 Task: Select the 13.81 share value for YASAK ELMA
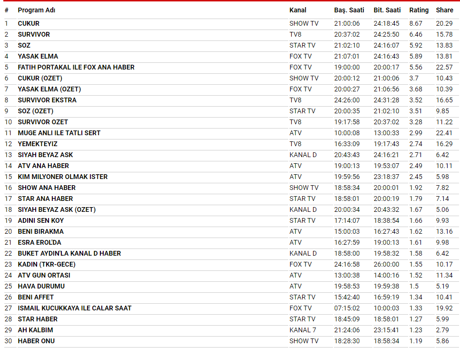pyautogui.click(x=444, y=56)
